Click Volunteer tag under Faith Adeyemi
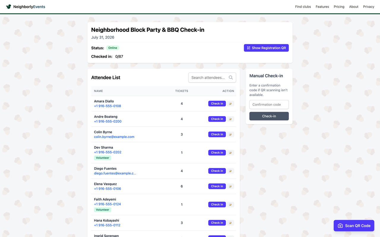The image size is (380, 237). 102,210
